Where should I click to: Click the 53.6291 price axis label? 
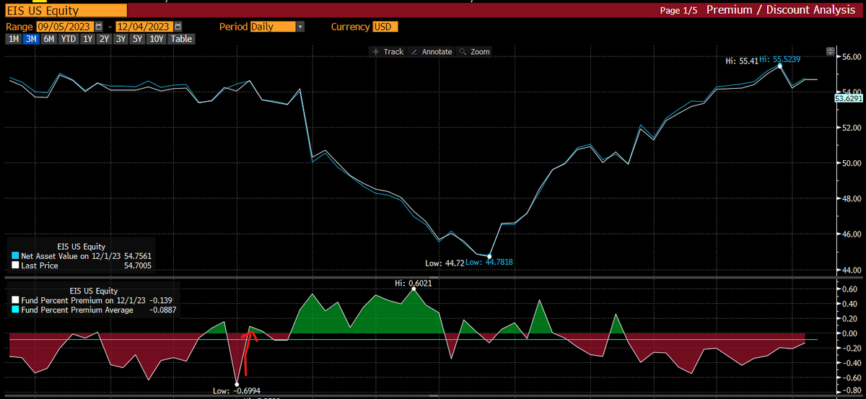tap(849, 98)
